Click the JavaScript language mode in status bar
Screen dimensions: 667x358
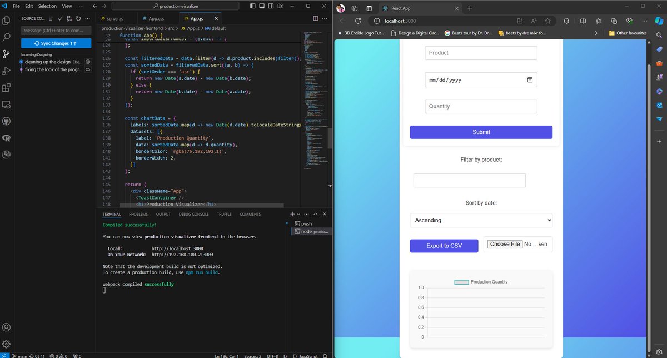[x=308, y=355]
